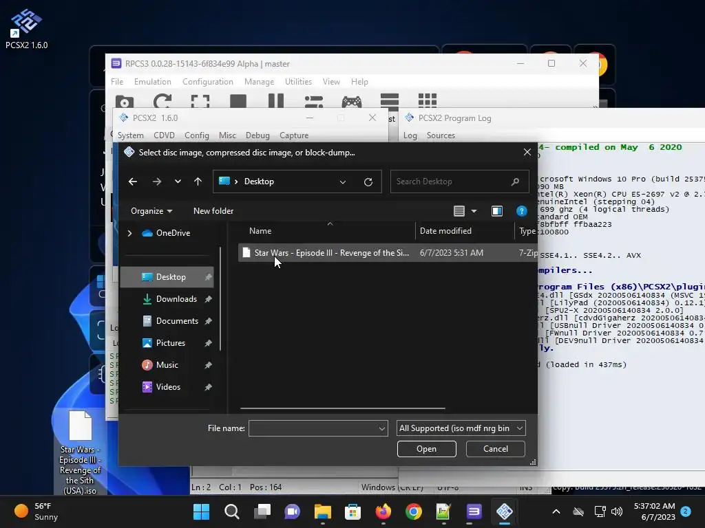Open the recent locations dropdown chevron
Image resolution: width=705 pixels, height=528 pixels.
178,181
